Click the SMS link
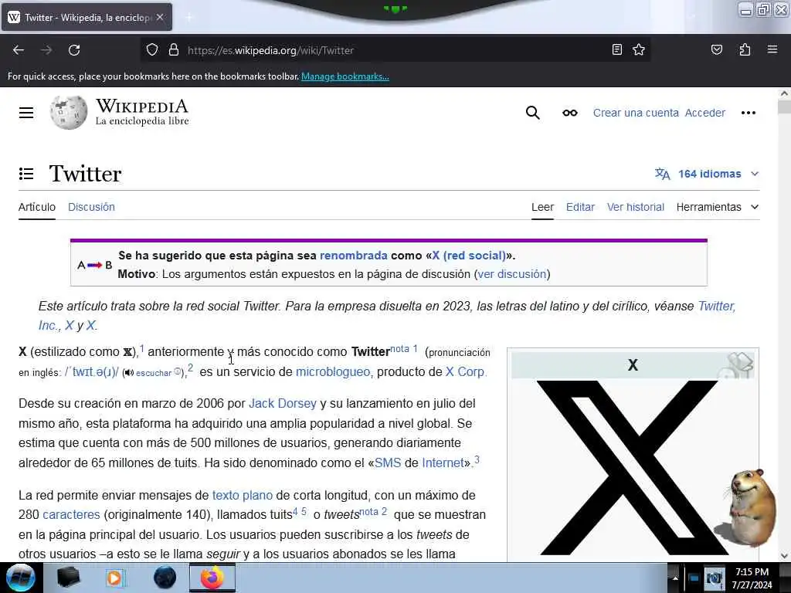791x593 pixels. tap(388, 463)
